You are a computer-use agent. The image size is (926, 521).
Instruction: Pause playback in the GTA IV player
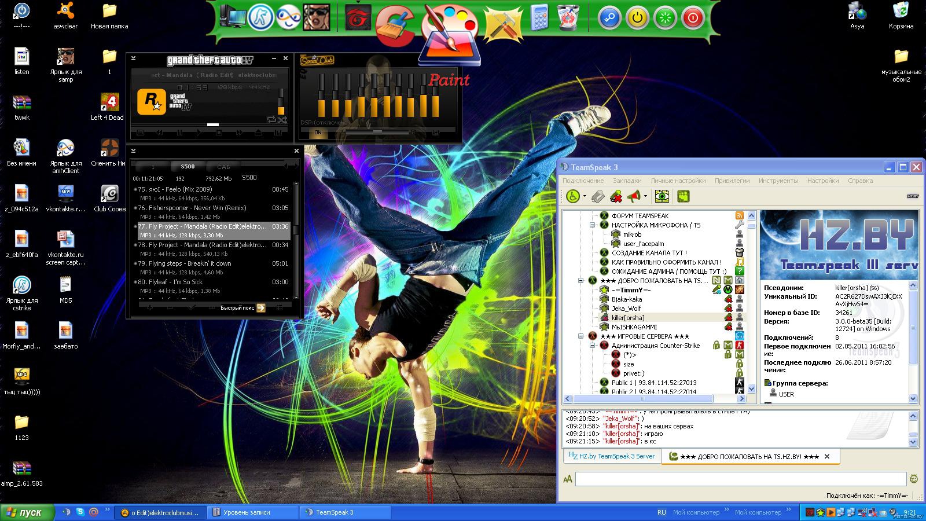click(x=179, y=133)
